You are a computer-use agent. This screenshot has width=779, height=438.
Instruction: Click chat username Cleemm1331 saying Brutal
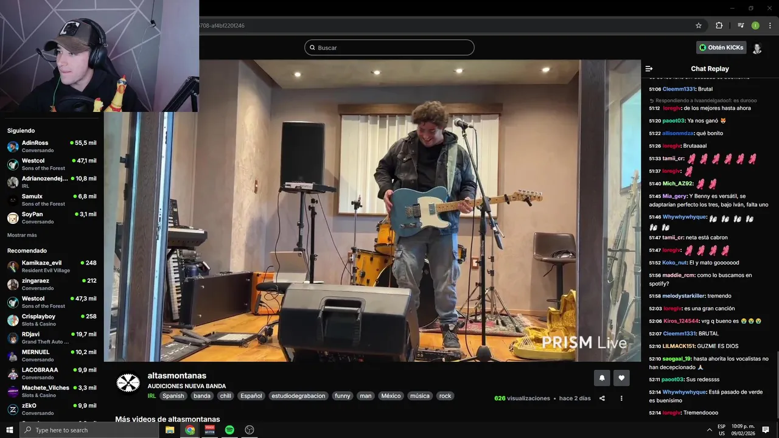point(679,89)
